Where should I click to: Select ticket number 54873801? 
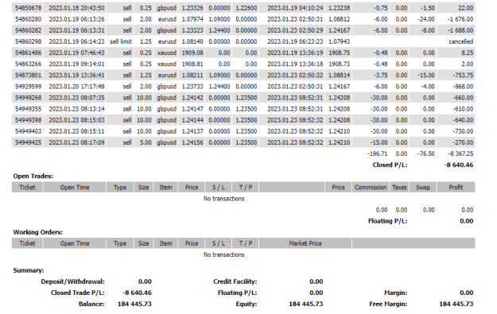tap(28, 75)
